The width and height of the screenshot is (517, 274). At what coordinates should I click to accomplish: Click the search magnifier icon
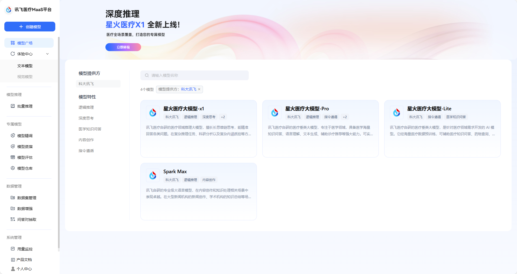147,75
